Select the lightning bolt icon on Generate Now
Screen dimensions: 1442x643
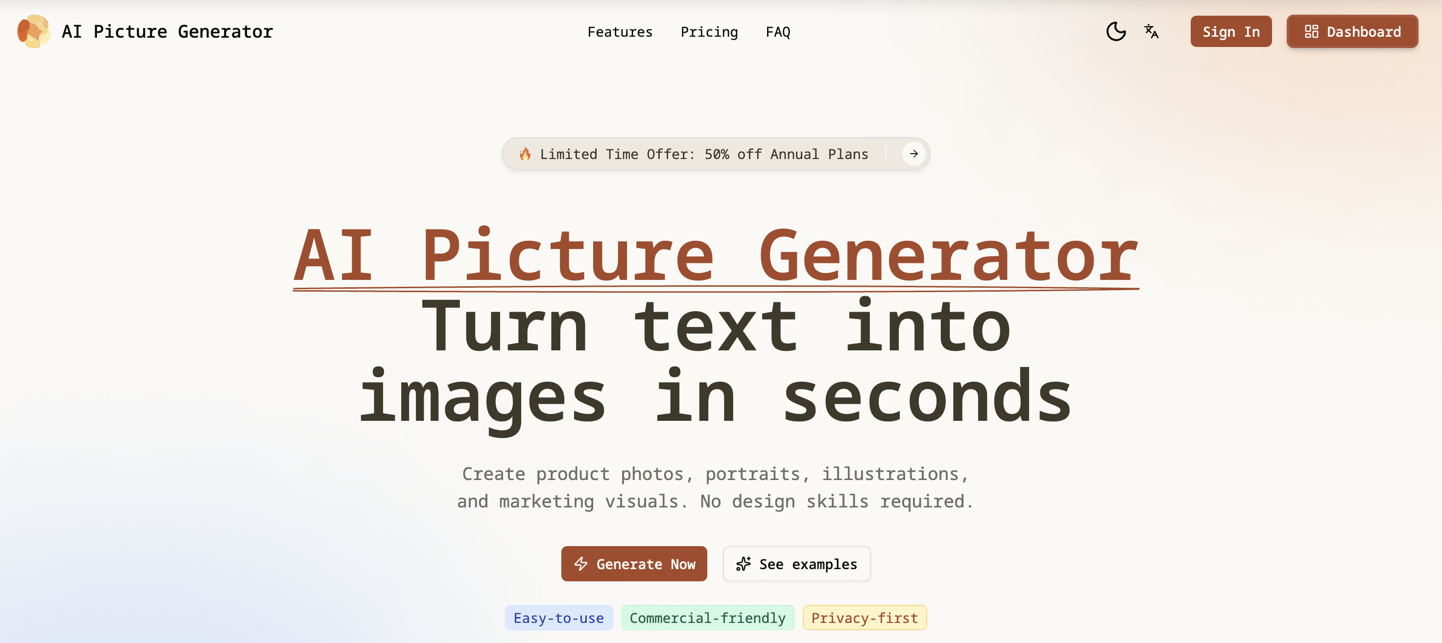[580, 564]
